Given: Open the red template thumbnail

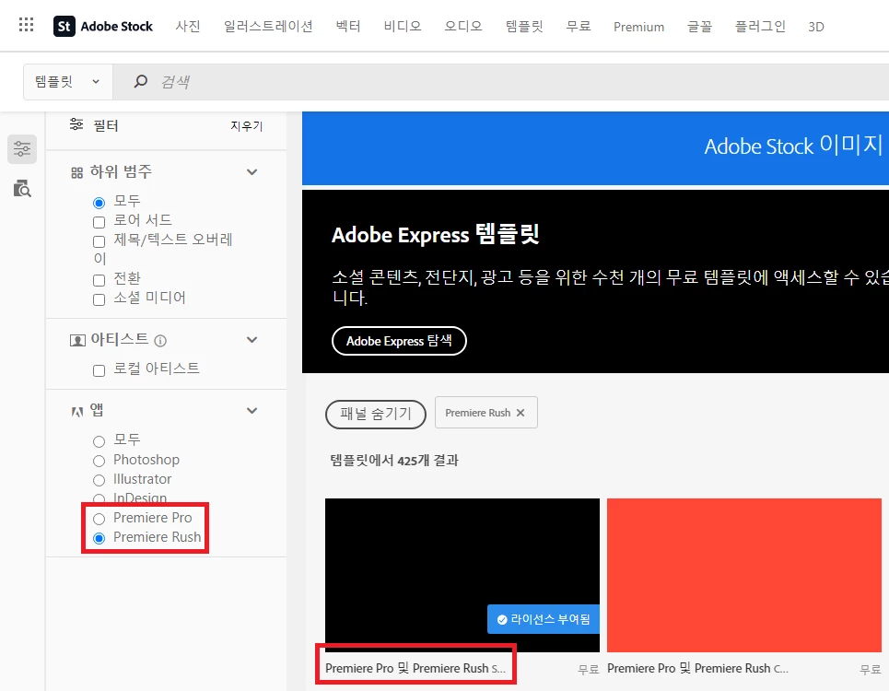Looking at the screenshot, I should coord(743,575).
